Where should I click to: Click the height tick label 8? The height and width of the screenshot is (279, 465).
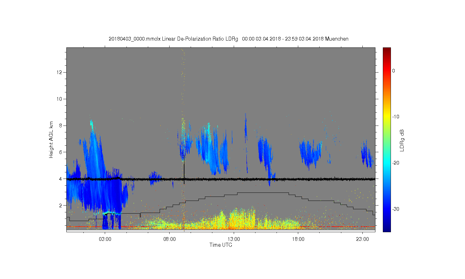click(61, 126)
